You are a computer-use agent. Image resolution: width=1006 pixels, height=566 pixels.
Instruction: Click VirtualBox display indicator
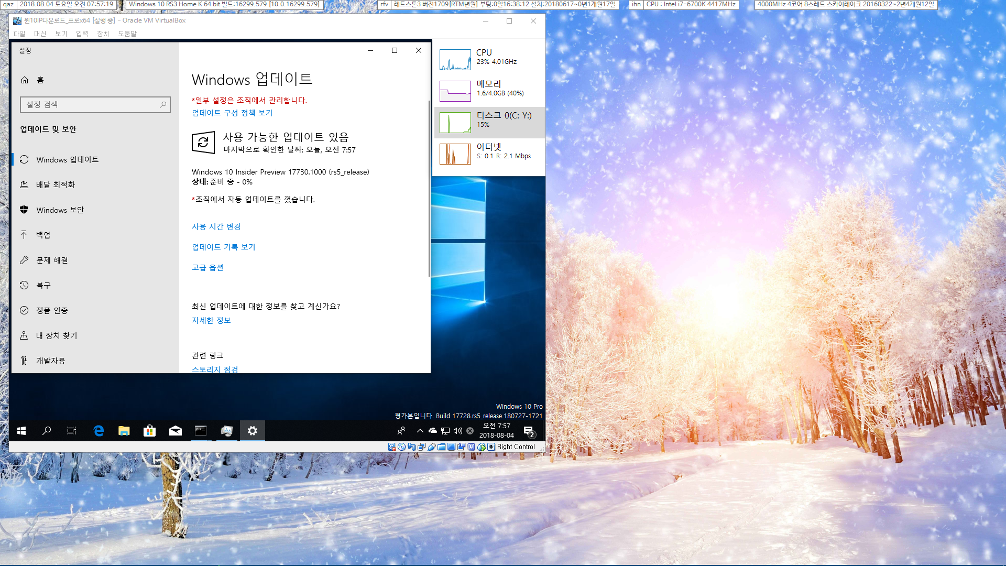[451, 447]
